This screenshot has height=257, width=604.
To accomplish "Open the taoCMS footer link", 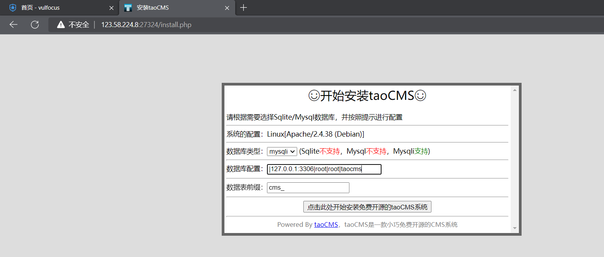I will coord(326,224).
